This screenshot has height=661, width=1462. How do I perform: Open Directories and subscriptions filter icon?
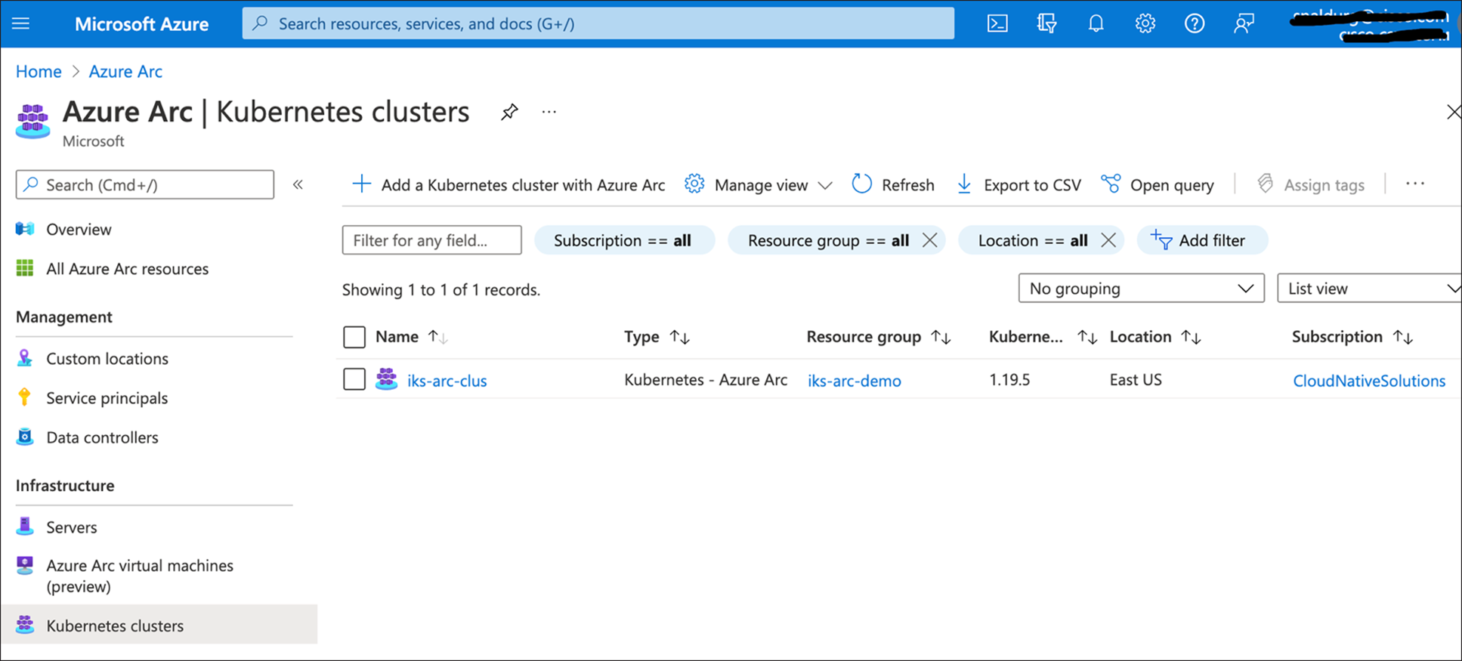[1046, 23]
